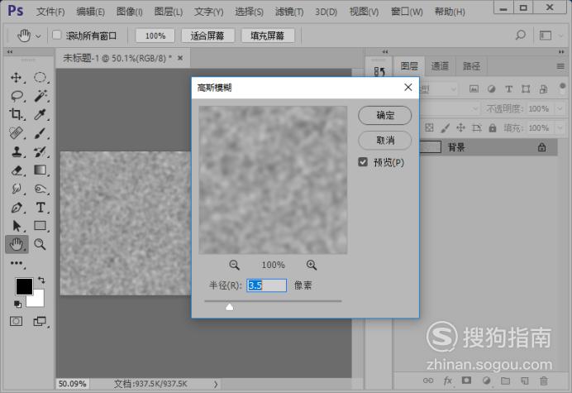
Task: Click the add layer mask icon
Action: pyautogui.click(x=466, y=381)
